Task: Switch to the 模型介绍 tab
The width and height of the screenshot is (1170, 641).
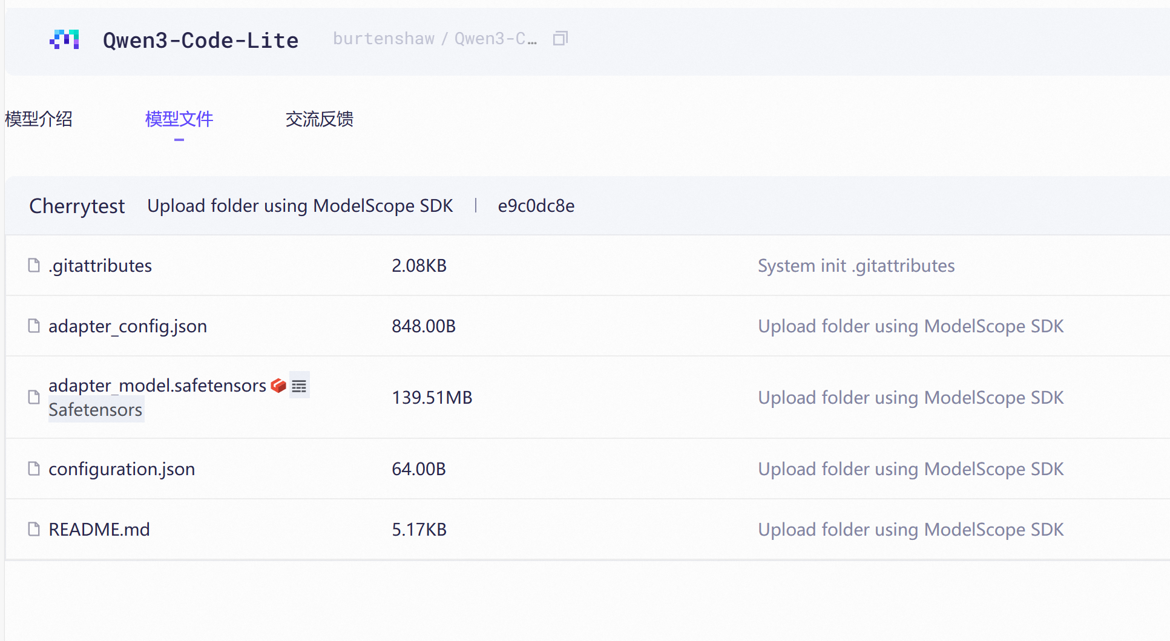Action: tap(39, 119)
